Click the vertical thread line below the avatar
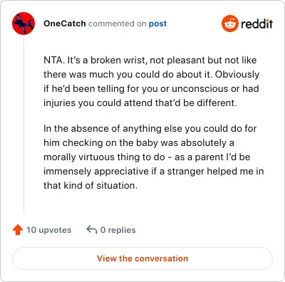Viewport: 285px width, 282px height. (24, 124)
